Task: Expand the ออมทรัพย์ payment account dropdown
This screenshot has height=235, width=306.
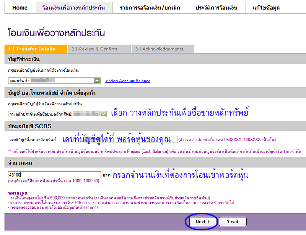Action: (97, 80)
